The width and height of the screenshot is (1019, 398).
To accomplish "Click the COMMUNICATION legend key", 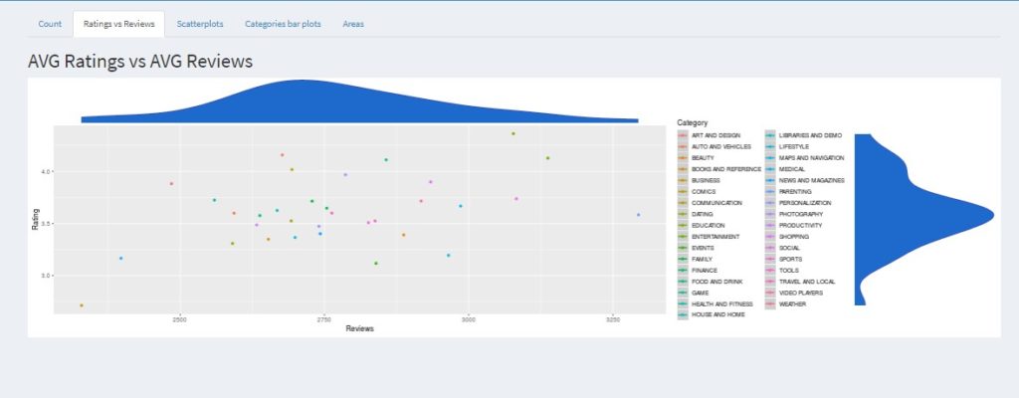I will point(683,203).
